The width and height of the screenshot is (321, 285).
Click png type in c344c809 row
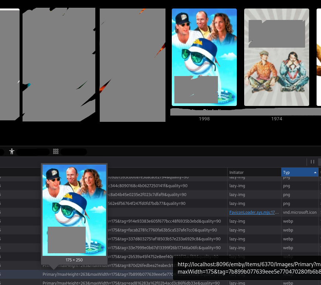tap(286, 186)
